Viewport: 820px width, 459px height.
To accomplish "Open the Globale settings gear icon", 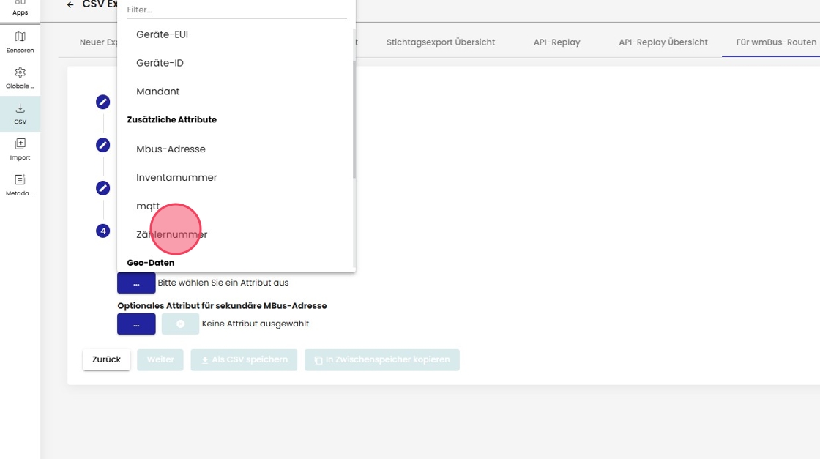I will 20,73.
